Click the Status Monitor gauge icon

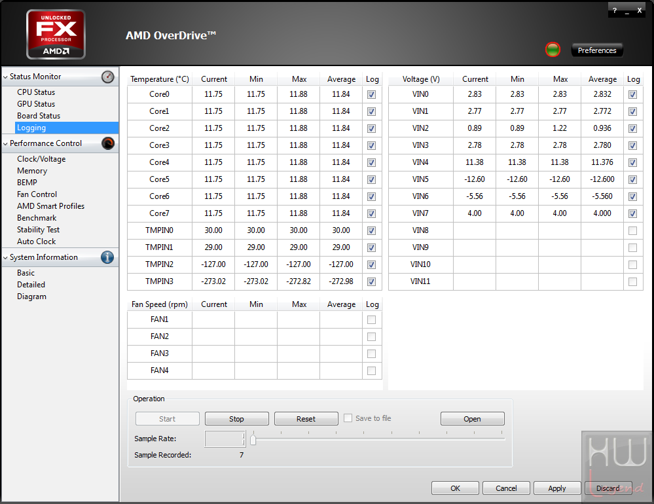click(x=107, y=77)
